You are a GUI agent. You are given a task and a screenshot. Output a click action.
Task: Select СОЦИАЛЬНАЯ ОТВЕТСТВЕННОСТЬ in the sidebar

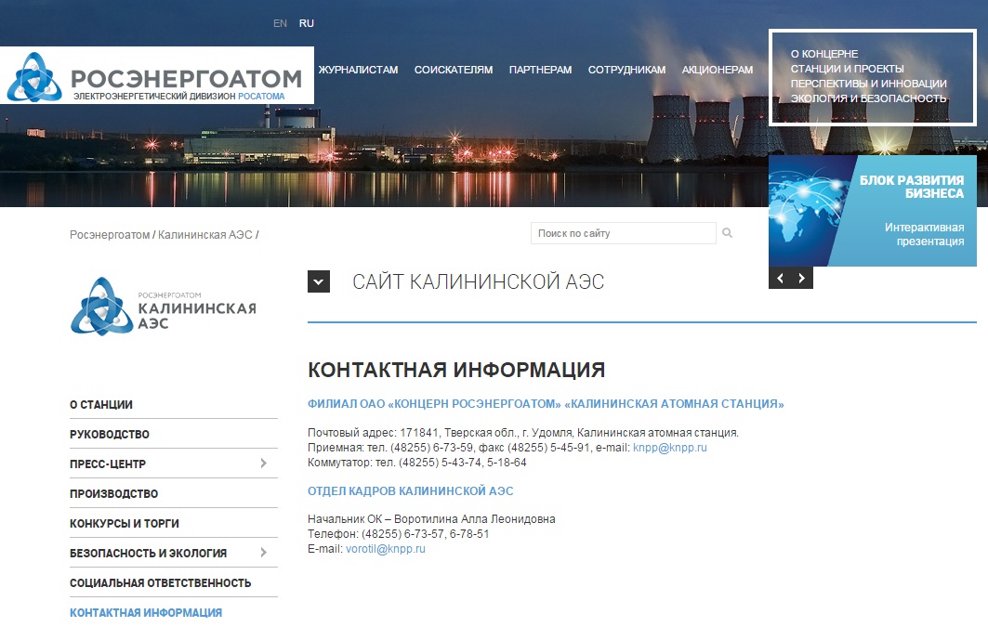click(160, 582)
